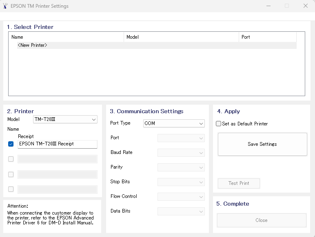
Task: Uncheck the Receipt name checkbox
Action: click(x=11, y=144)
